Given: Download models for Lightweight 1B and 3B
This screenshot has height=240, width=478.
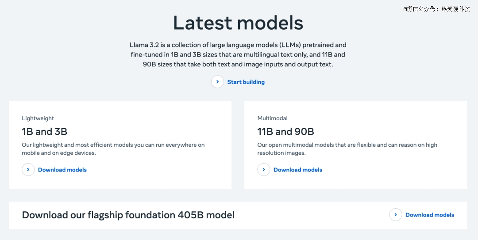Looking at the screenshot, I should click(62, 170).
